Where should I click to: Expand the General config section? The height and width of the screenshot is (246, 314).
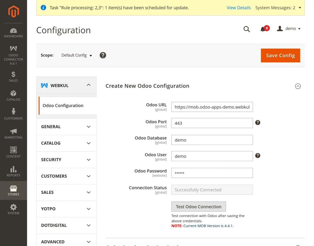click(66, 127)
